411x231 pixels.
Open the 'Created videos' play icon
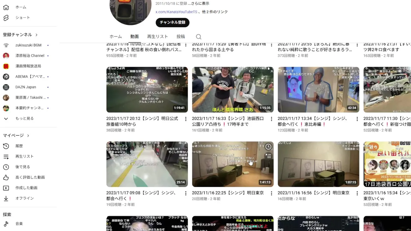(x=6, y=188)
